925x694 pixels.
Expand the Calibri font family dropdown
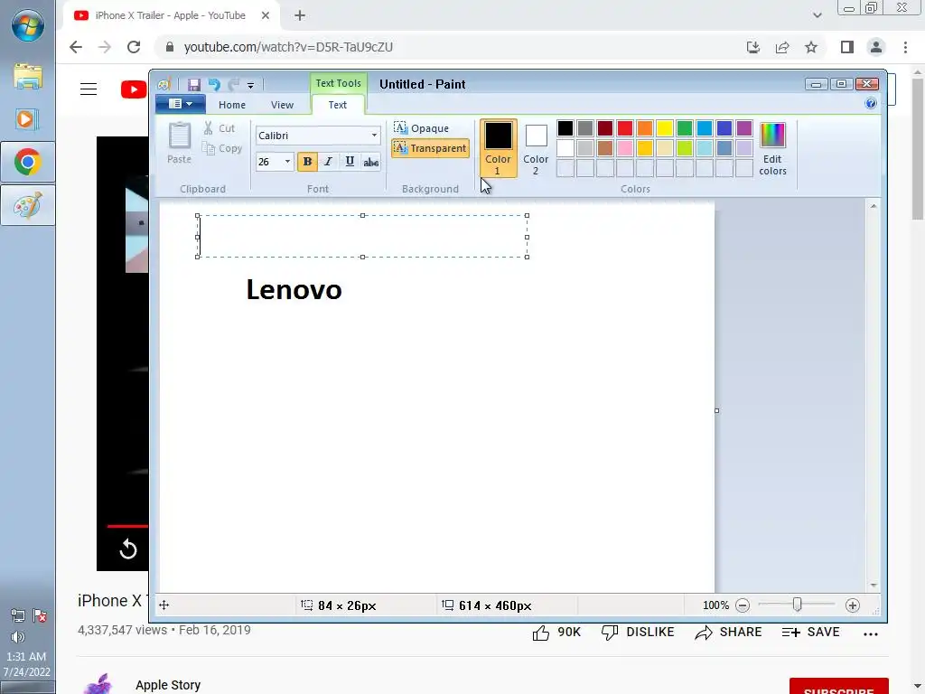pyautogui.click(x=374, y=136)
